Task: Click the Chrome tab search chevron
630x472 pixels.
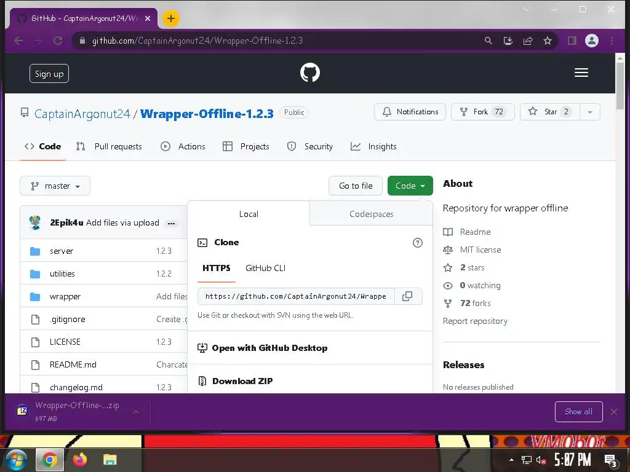Action: [526, 9]
